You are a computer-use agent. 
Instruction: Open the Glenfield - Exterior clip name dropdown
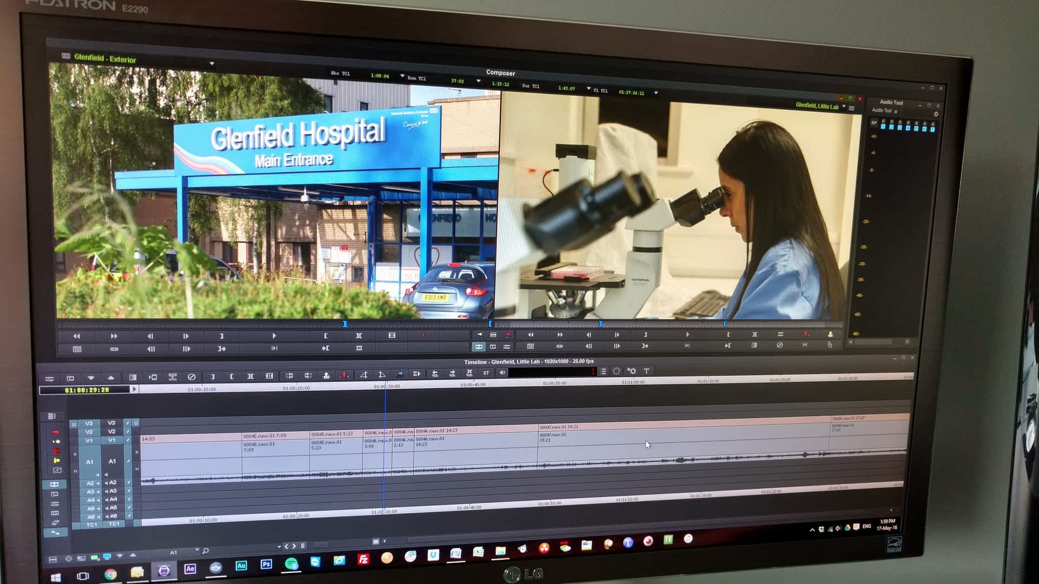[212, 64]
